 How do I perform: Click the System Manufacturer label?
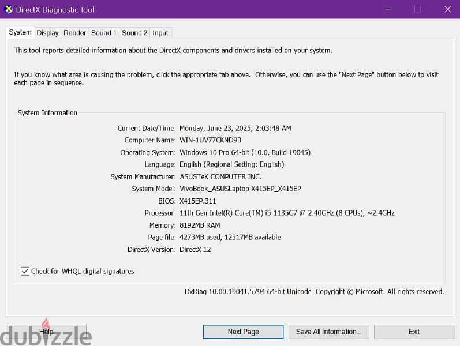[x=143, y=177]
